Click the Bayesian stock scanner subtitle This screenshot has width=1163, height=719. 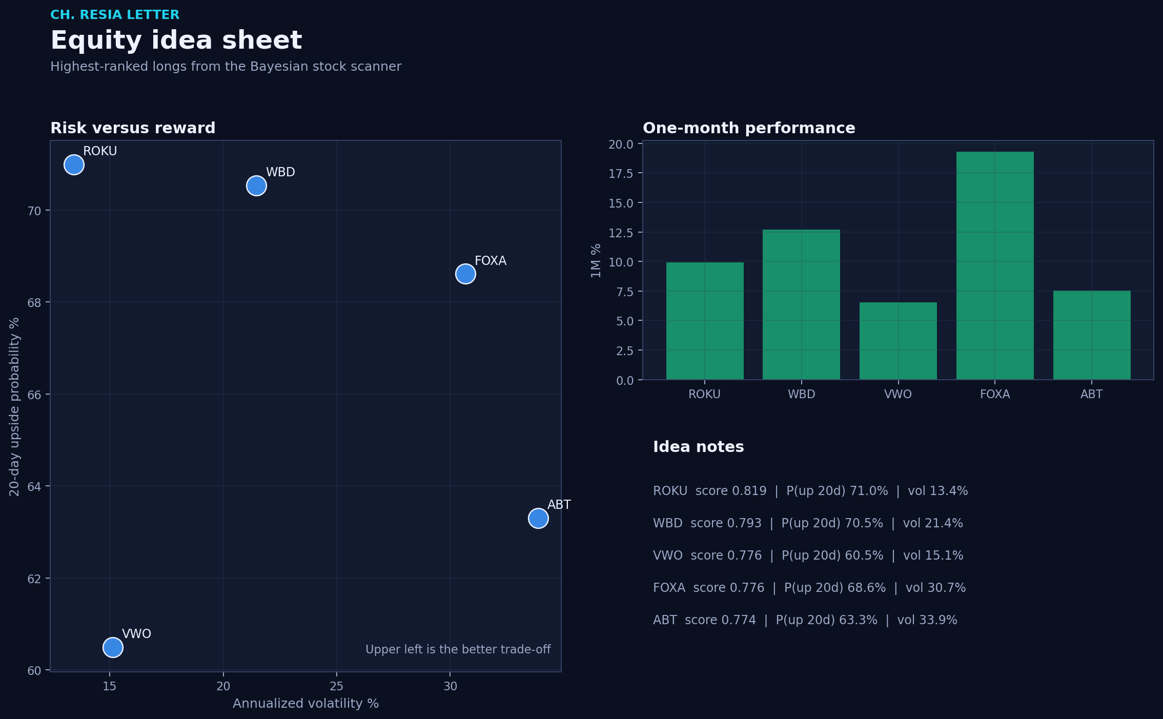point(226,67)
